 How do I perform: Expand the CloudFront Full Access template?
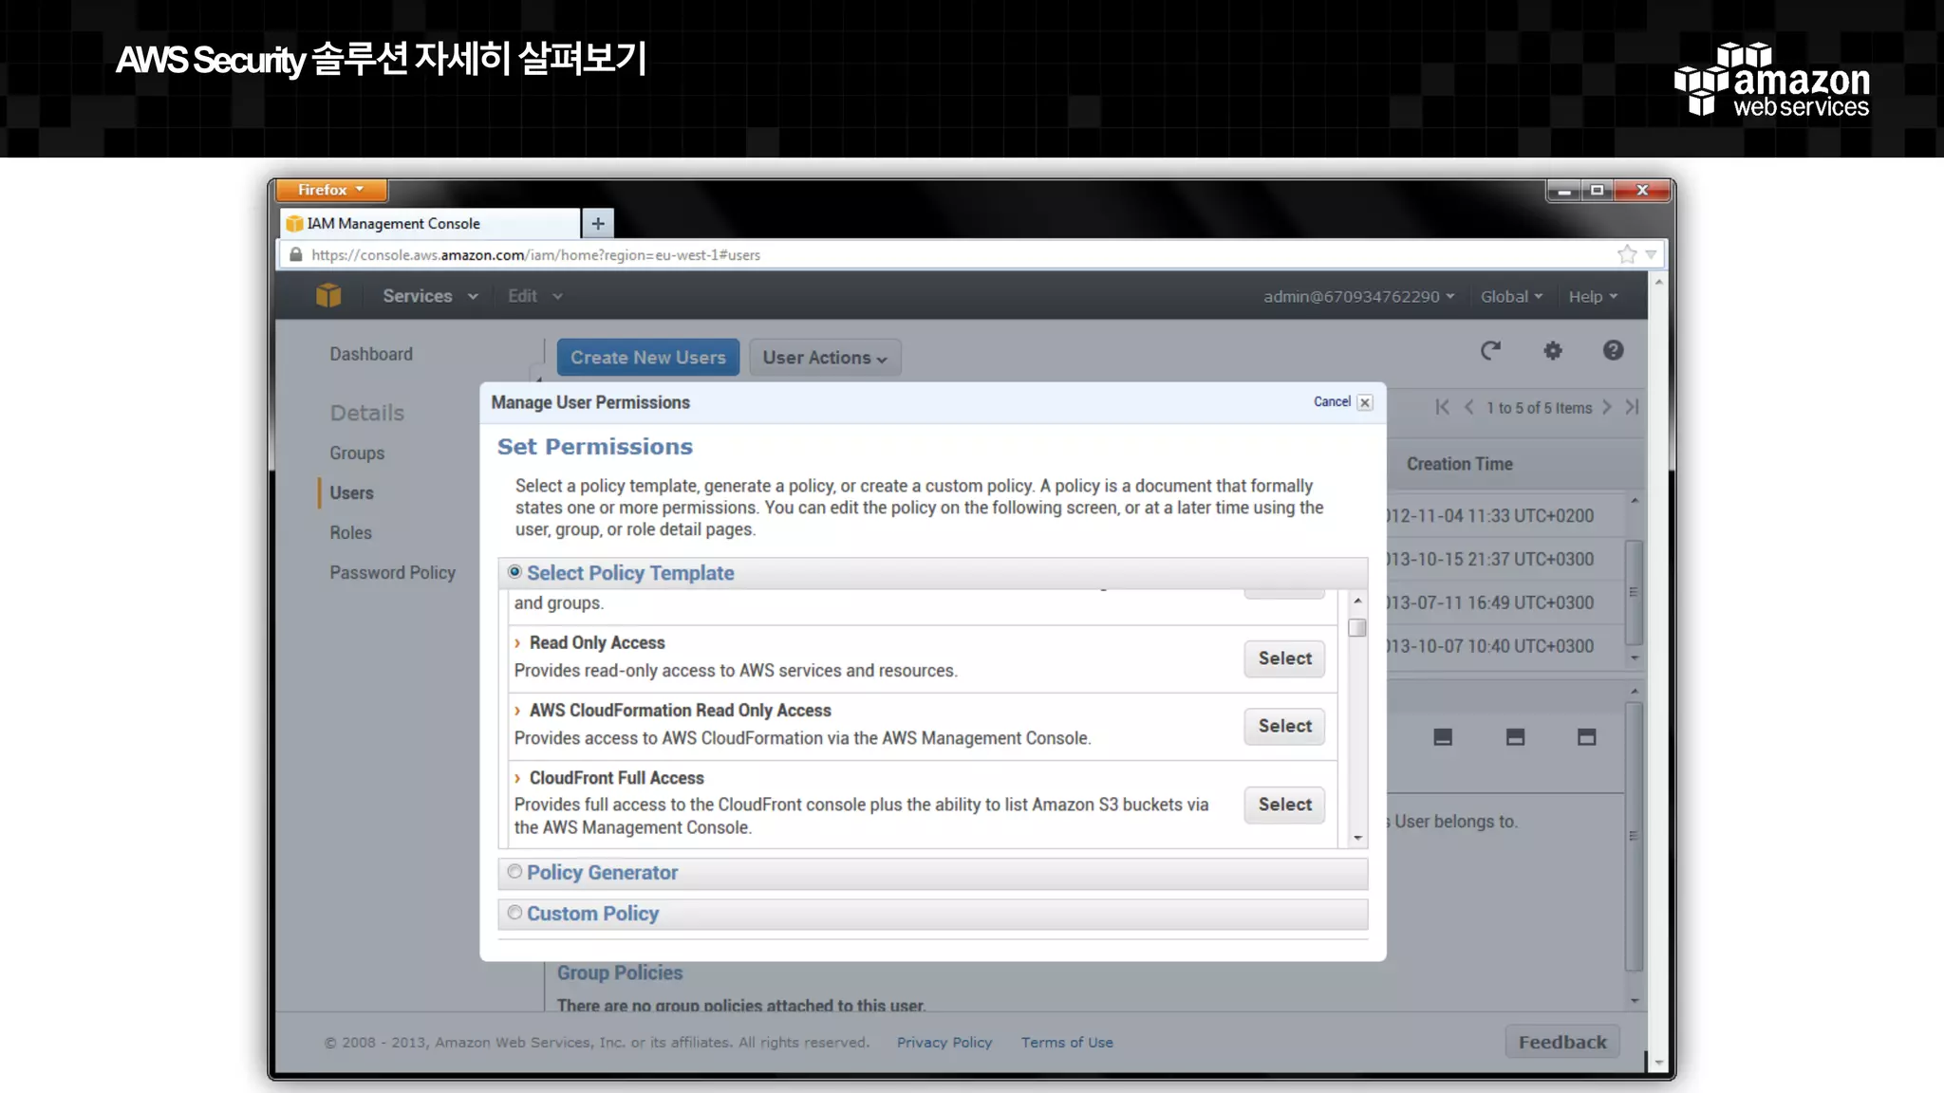(x=517, y=778)
